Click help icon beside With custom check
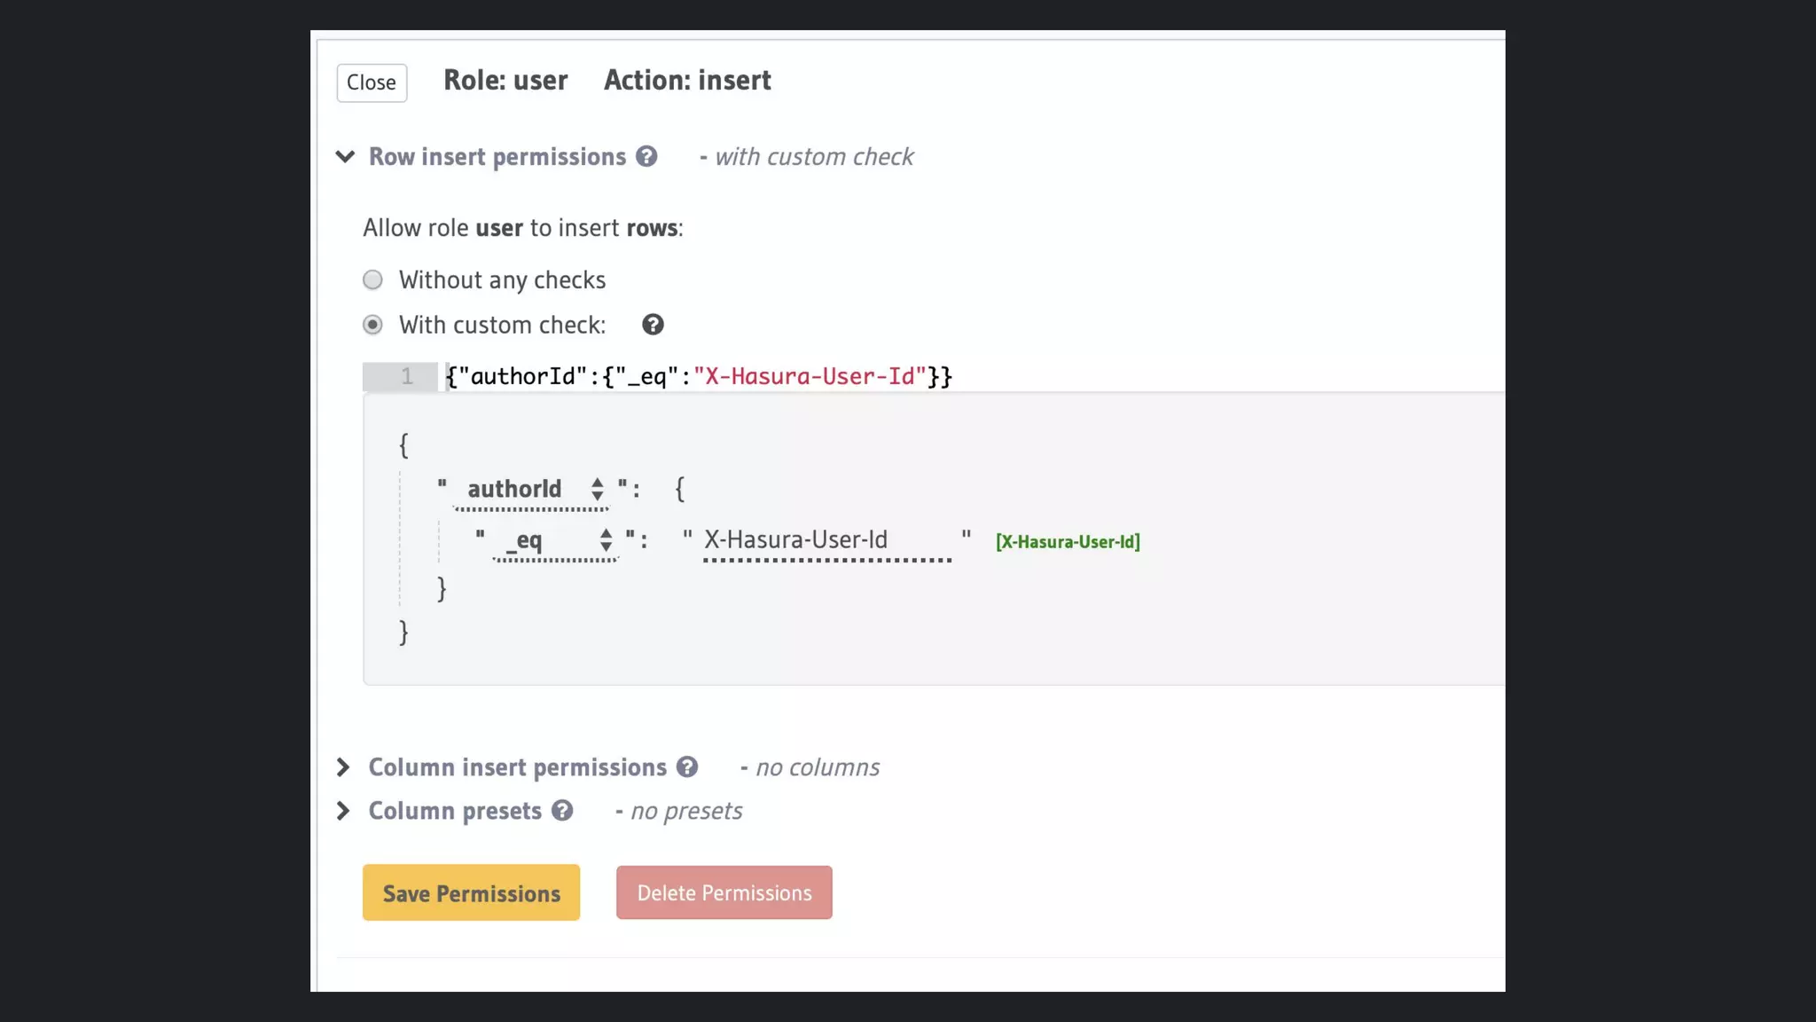The height and width of the screenshot is (1022, 1816). point(653,325)
